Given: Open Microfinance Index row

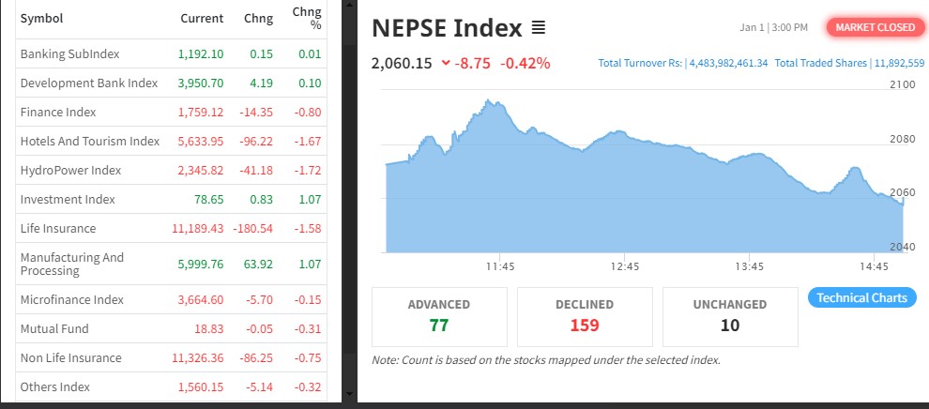Looking at the screenshot, I should (x=71, y=299).
